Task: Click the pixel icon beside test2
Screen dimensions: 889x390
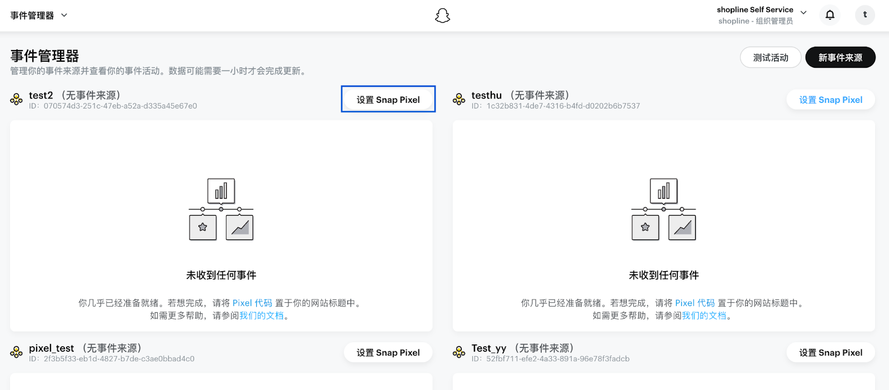Action: tap(16, 99)
